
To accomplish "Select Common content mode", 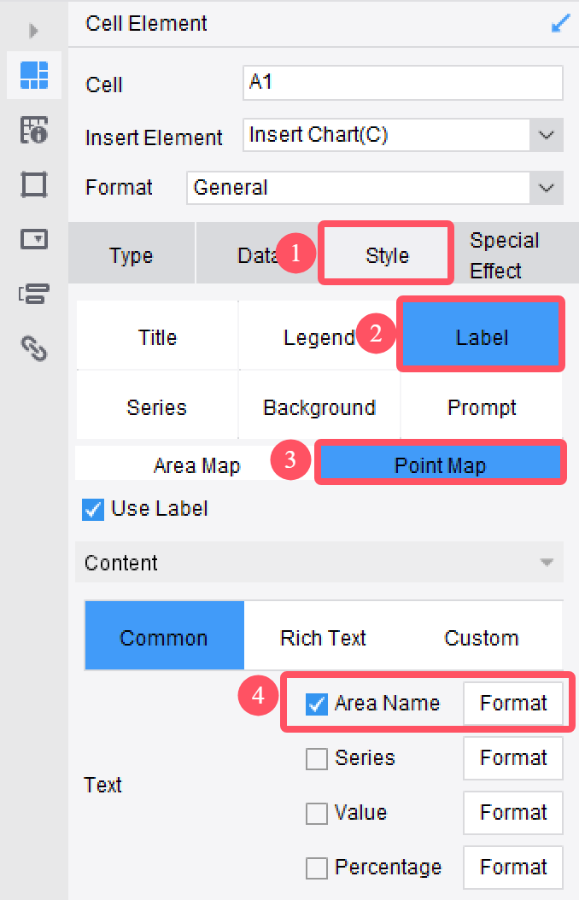I will click(165, 637).
